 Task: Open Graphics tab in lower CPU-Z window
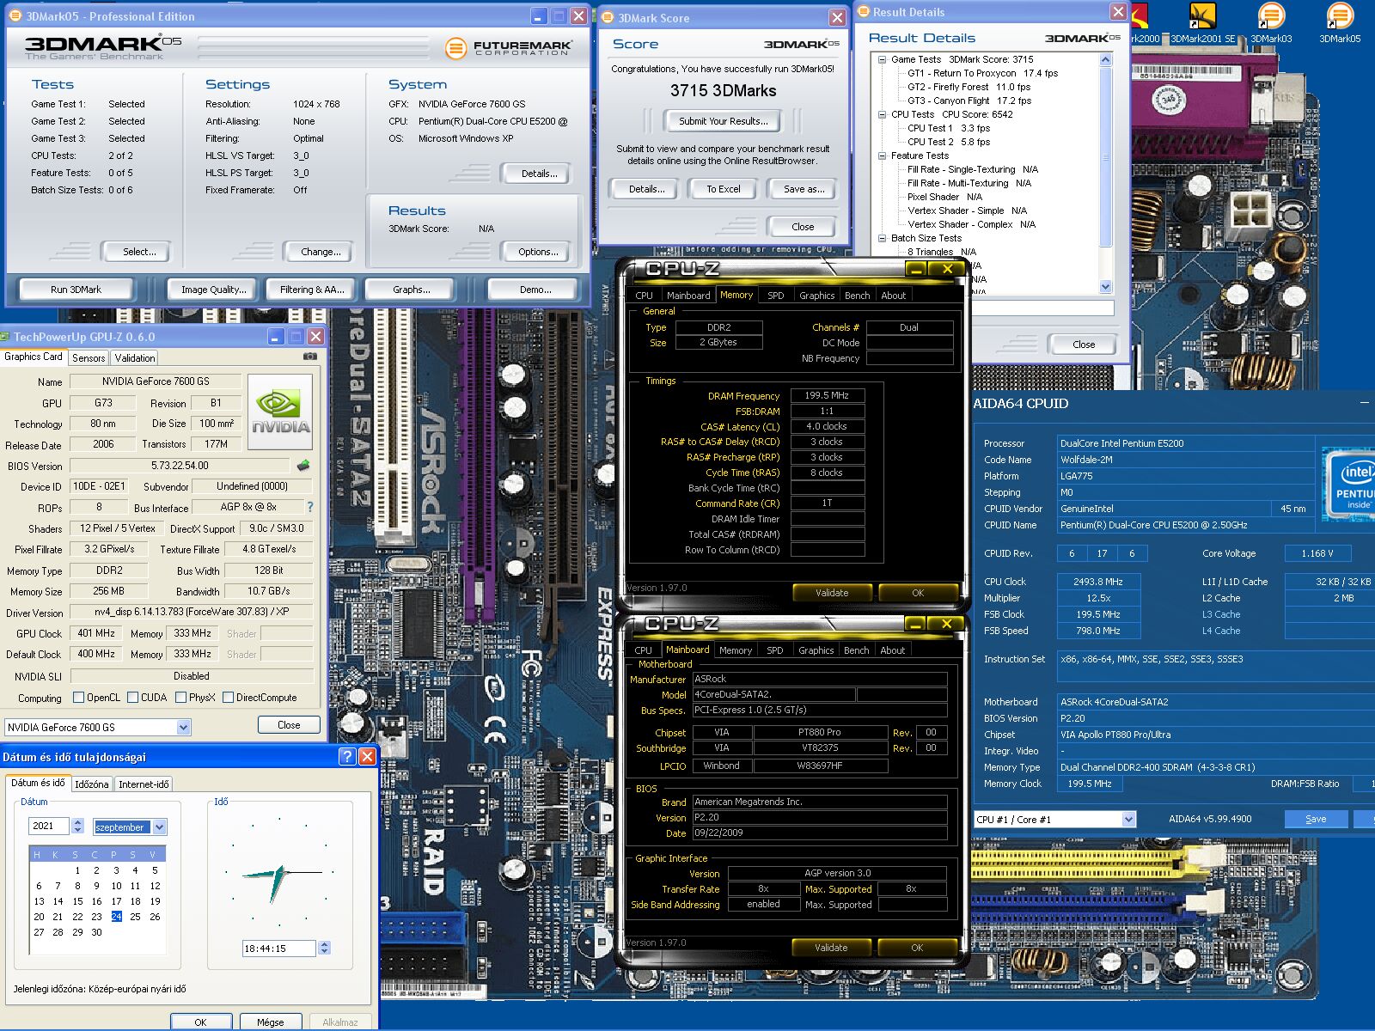(816, 650)
